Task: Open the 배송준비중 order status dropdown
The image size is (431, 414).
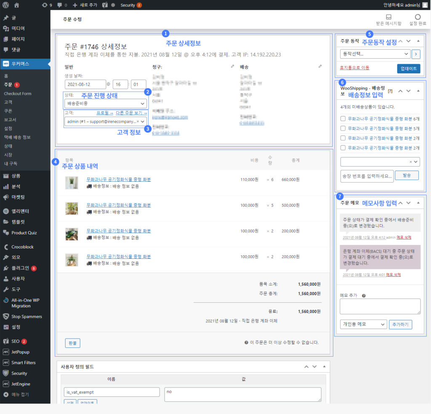Action: [106, 103]
